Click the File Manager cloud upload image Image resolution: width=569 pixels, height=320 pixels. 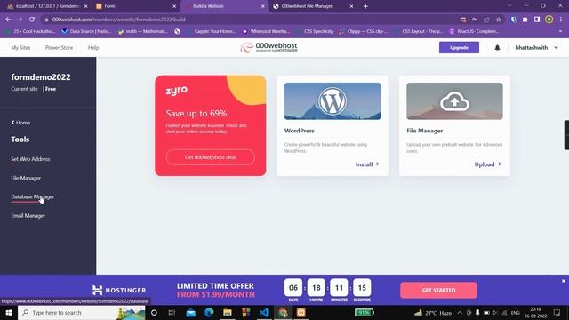(x=454, y=101)
